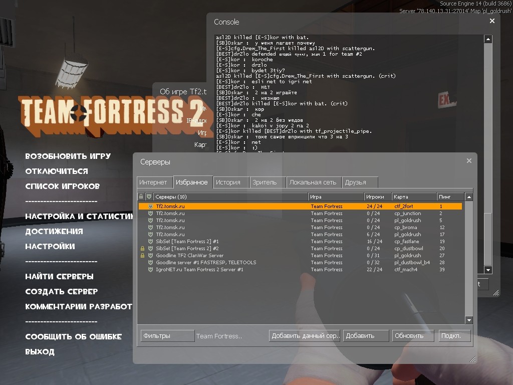Viewport: 513px width, 385px height.
Task: Open the Зритель tab
Action: tap(268, 182)
